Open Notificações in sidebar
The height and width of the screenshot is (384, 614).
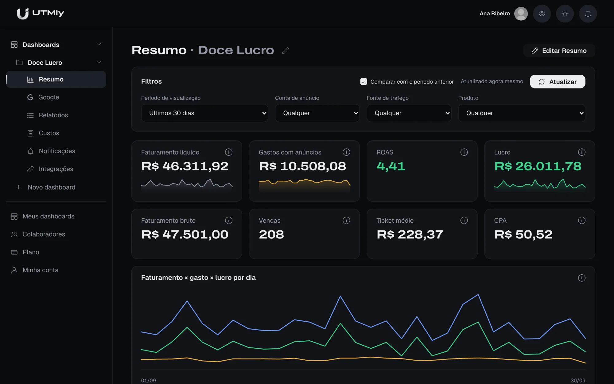[x=56, y=151]
